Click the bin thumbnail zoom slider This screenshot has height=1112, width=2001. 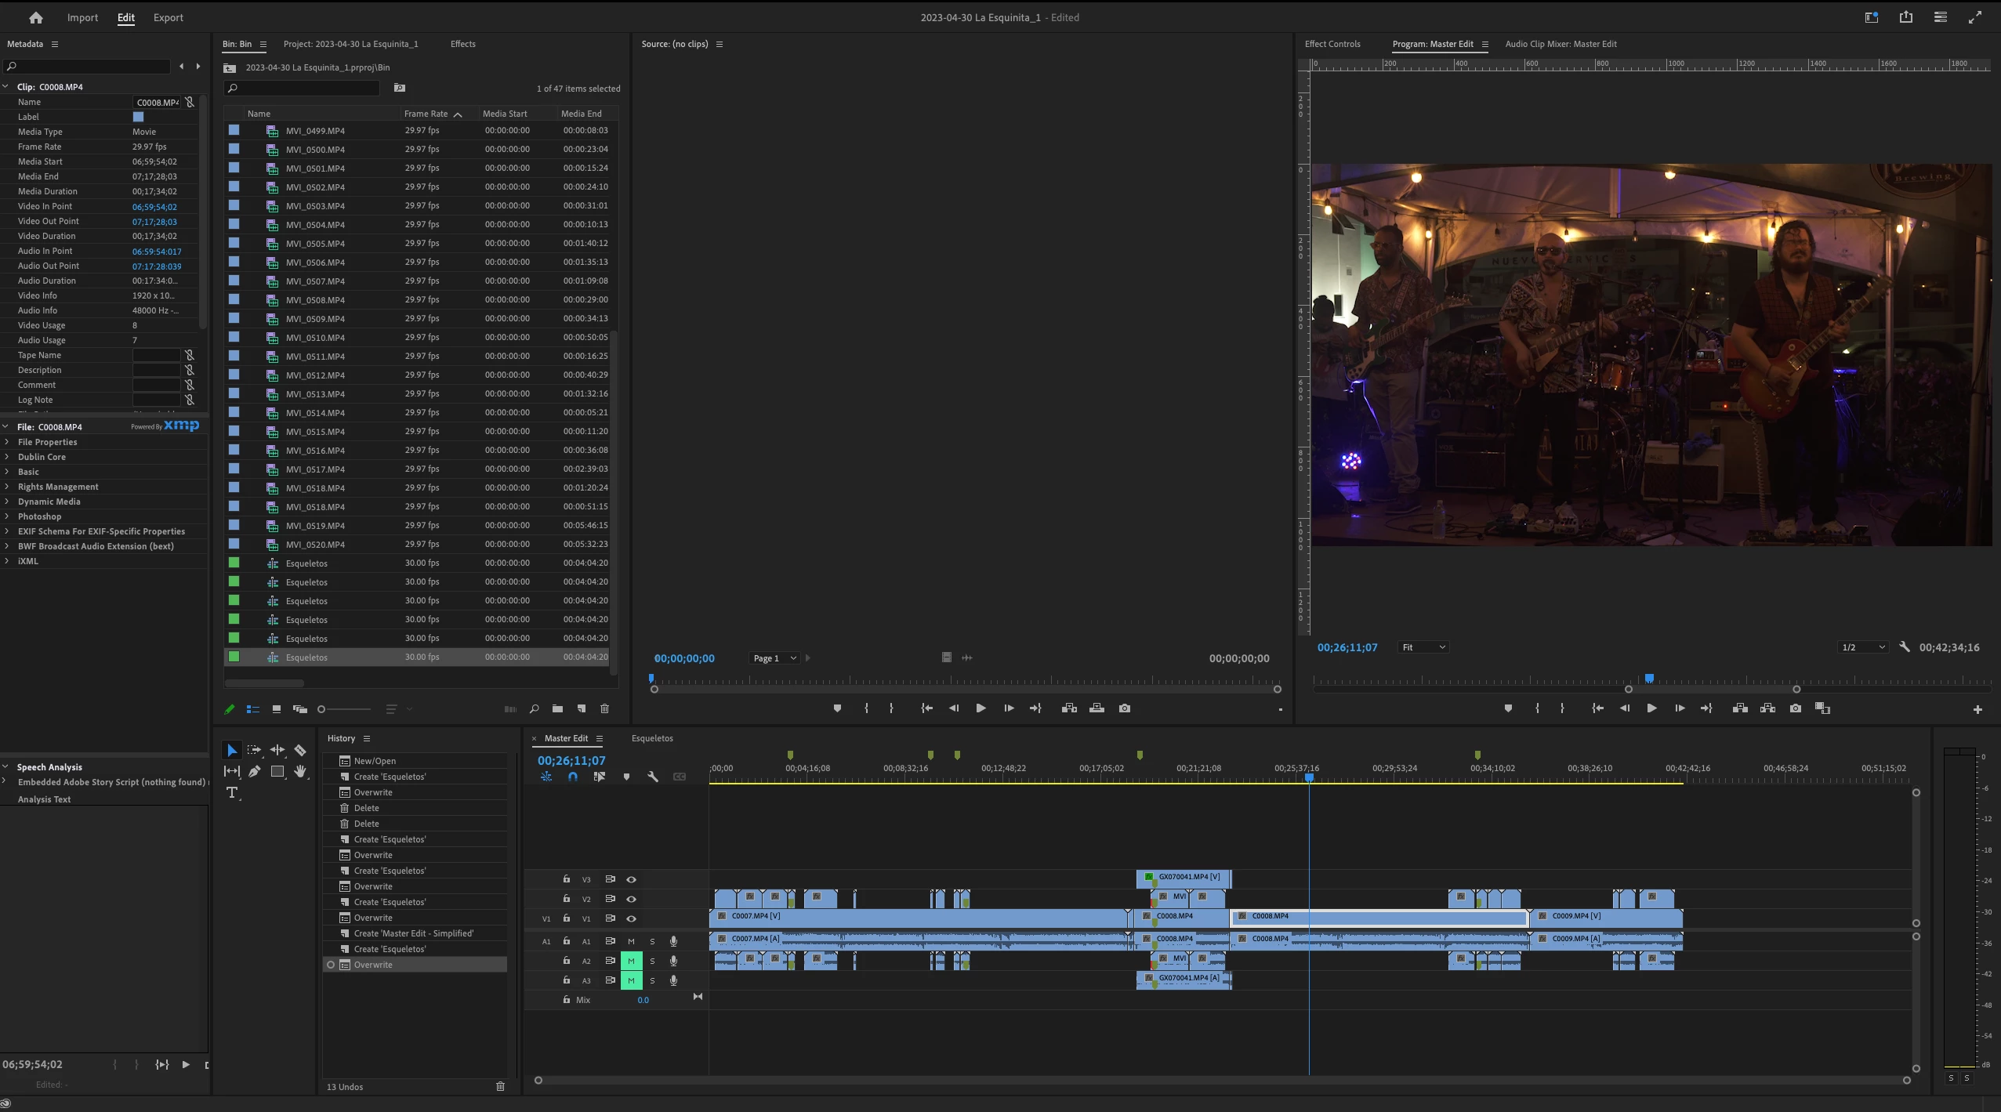322,709
